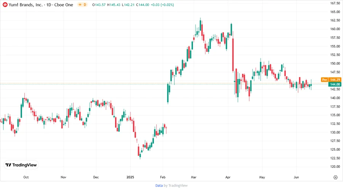Click the 167.50 price axis value
The height and width of the screenshot is (190, 343).
pos(335,3)
